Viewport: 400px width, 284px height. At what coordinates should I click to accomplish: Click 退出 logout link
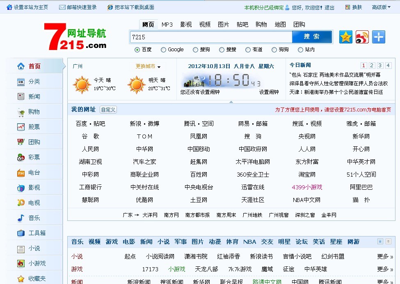point(329,8)
